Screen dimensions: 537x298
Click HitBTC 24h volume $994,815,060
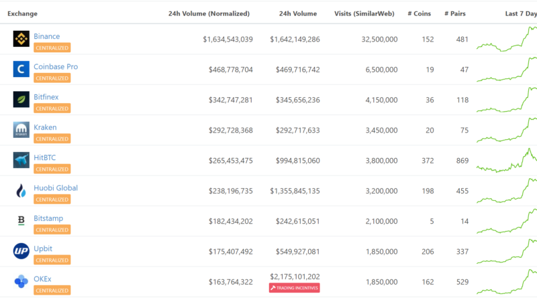[x=298, y=161]
